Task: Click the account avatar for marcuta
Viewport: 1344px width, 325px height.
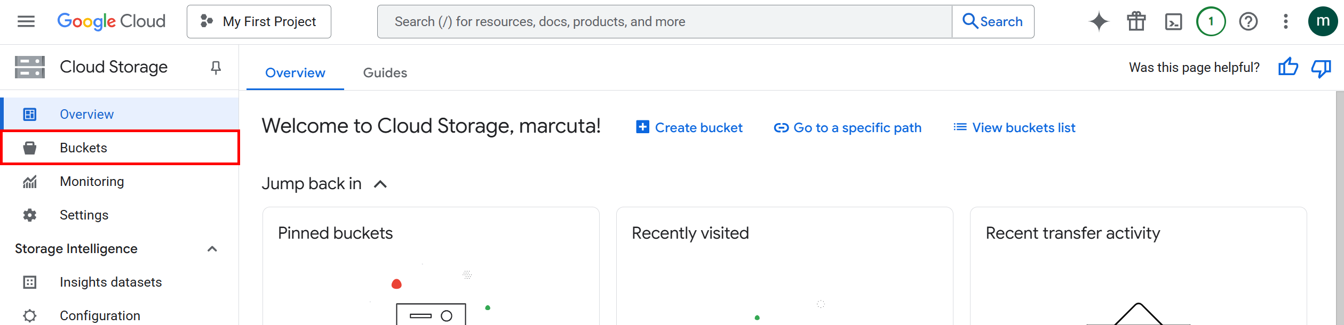Action: pyautogui.click(x=1323, y=21)
